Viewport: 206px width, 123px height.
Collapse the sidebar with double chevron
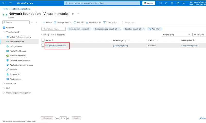[x=36, y=22]
